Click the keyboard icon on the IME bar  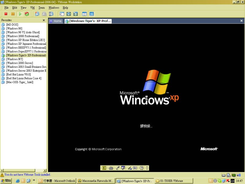pos(111,168)
